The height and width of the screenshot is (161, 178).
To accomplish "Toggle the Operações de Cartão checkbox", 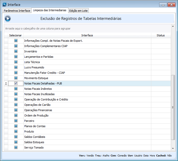I will pyautogui.click(x=16, y=105).
